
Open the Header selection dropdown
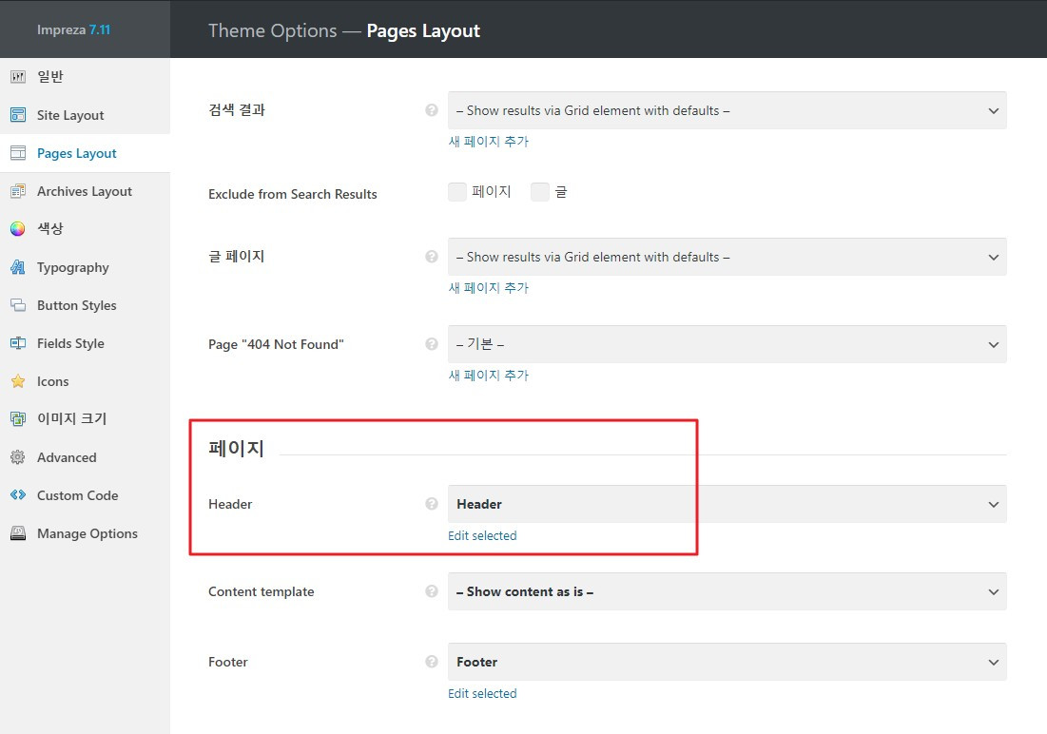(x=727, y=504)
